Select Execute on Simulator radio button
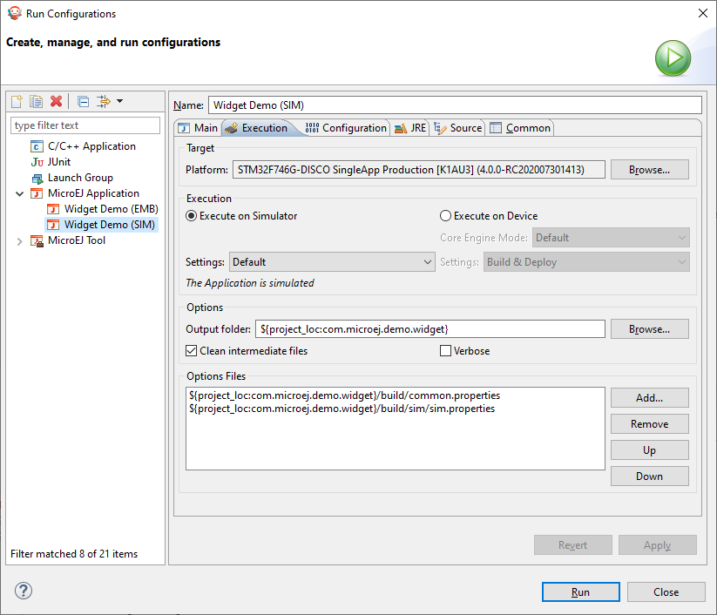The height and width of the screenshot is (615, 717). coord(192,216)
